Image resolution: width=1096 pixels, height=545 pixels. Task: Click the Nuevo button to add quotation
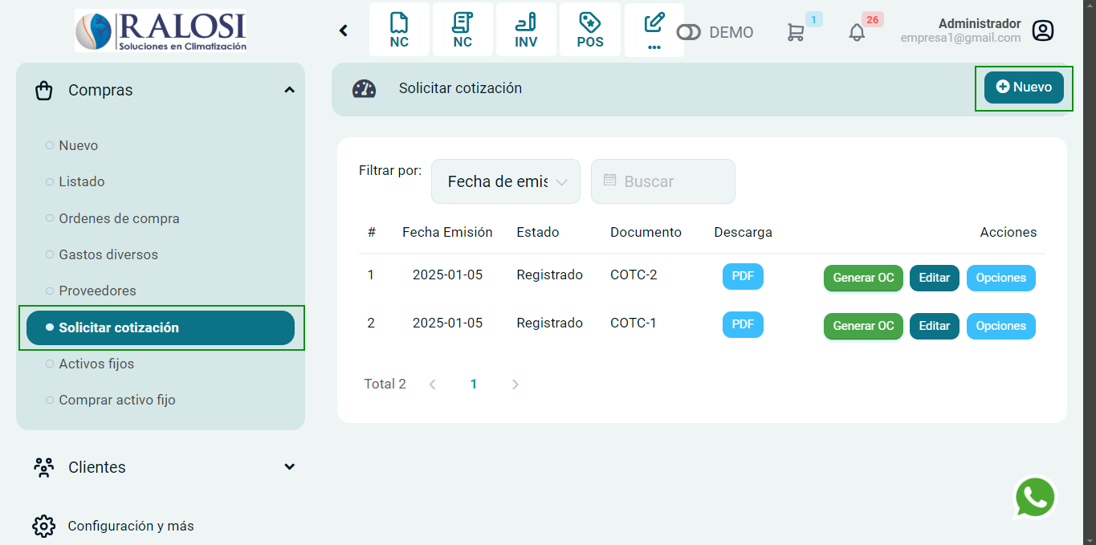(x=1024, y=87)
